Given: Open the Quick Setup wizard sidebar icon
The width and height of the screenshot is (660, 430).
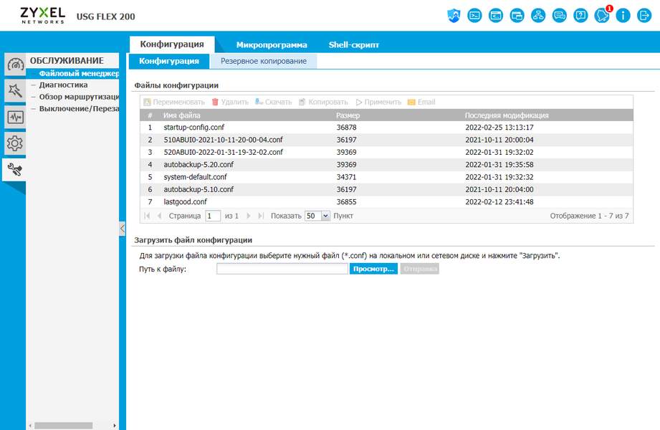Looking at the screenshot, I should 15,90.
